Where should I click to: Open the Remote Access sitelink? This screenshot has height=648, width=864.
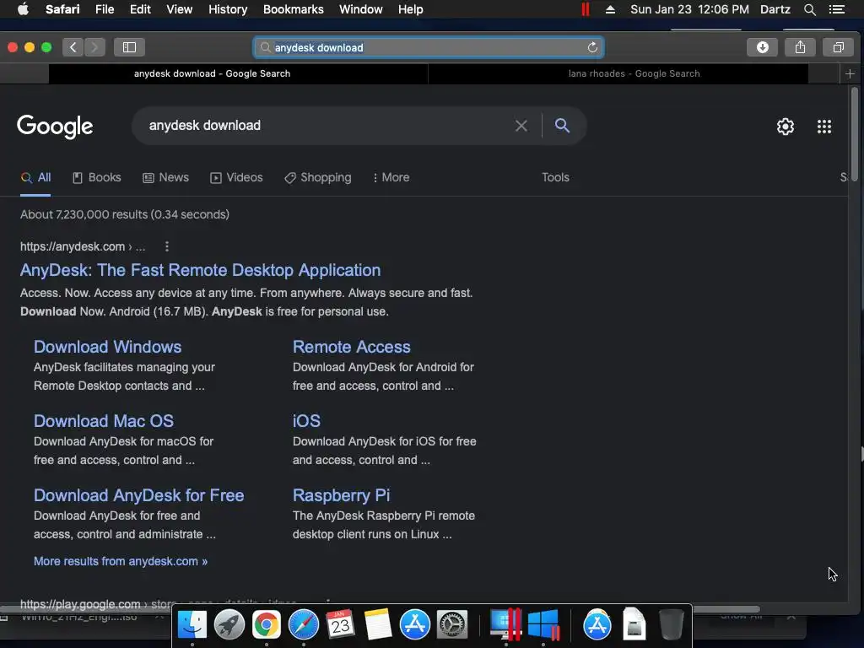352,347
